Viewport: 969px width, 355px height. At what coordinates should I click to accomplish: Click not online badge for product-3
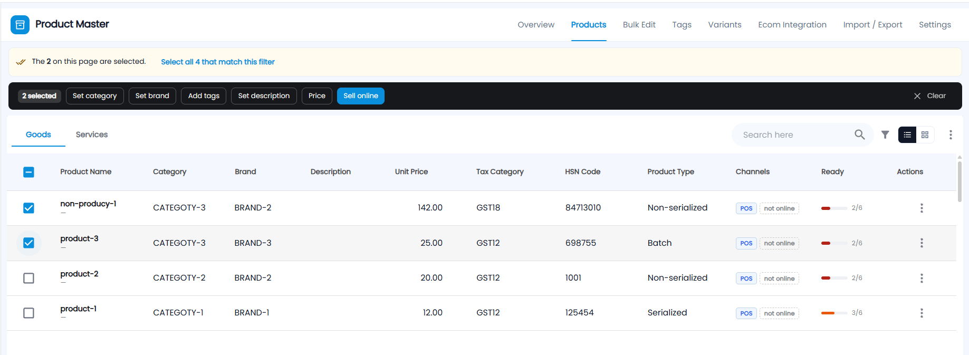point(779,243)
